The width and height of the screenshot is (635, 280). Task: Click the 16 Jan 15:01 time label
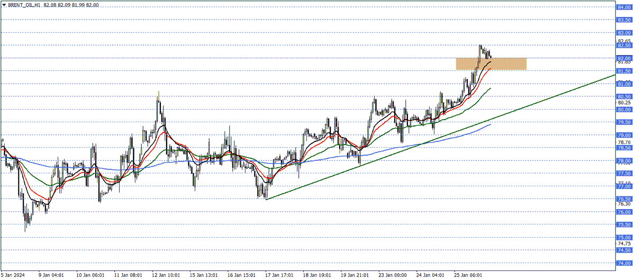click(x=241, y=275)
